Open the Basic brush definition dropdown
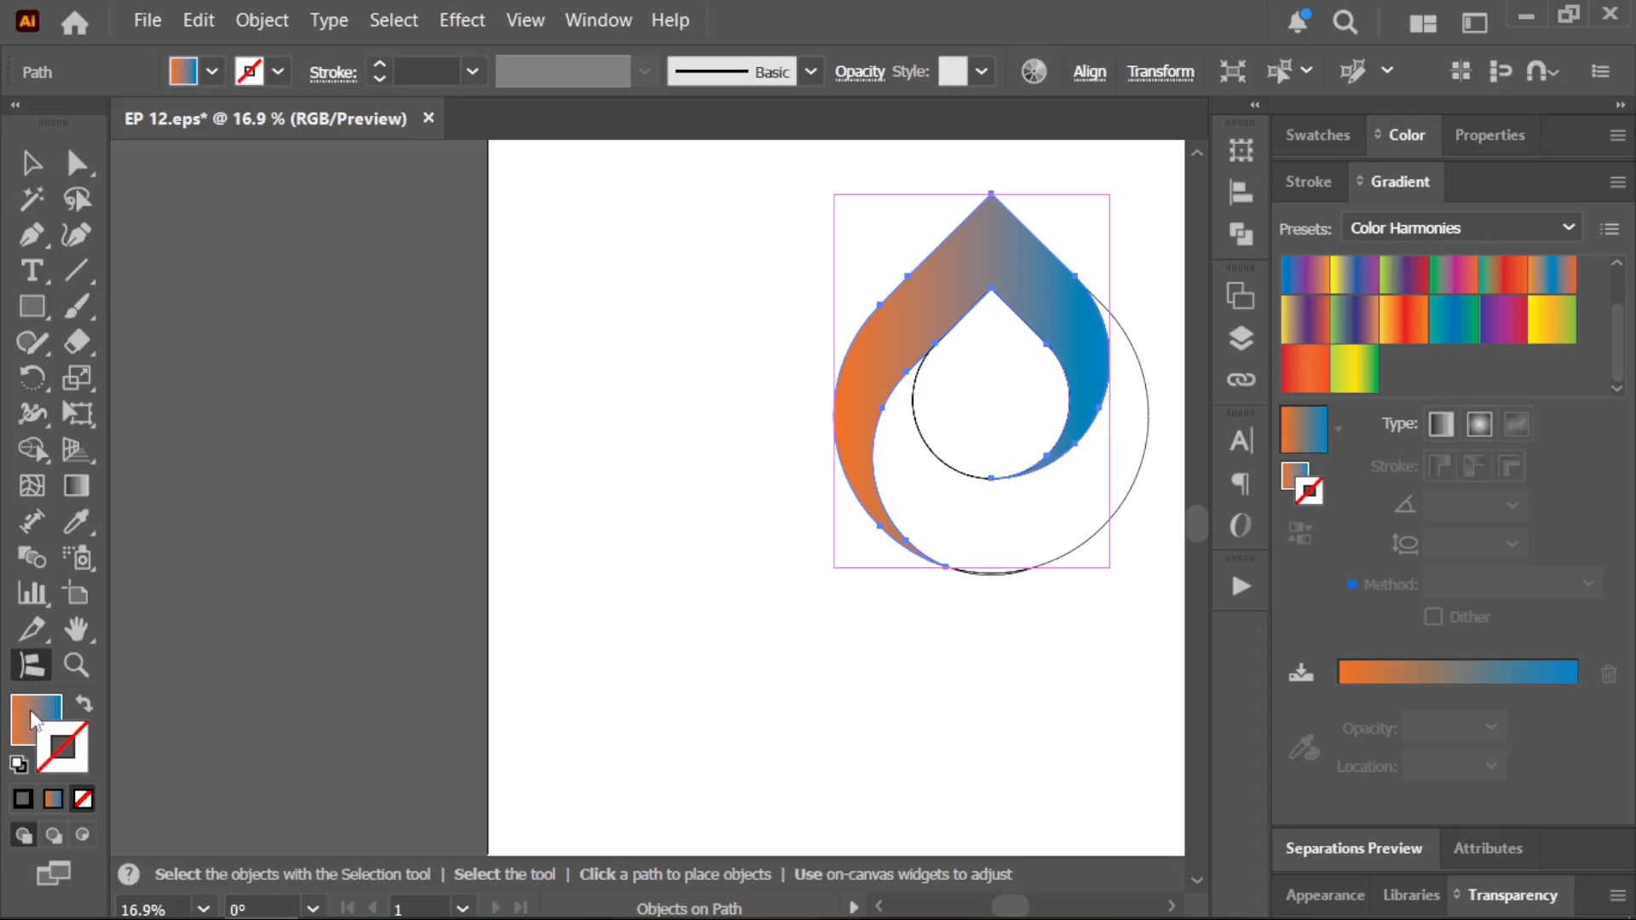Image resolution: width=1636 pixels, height=920 pixels. pyautogui.click(x=811, y=72)
